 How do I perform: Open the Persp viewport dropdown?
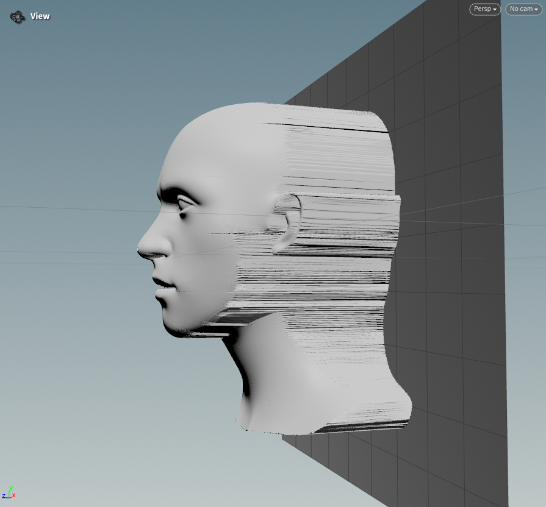(485, 9)
